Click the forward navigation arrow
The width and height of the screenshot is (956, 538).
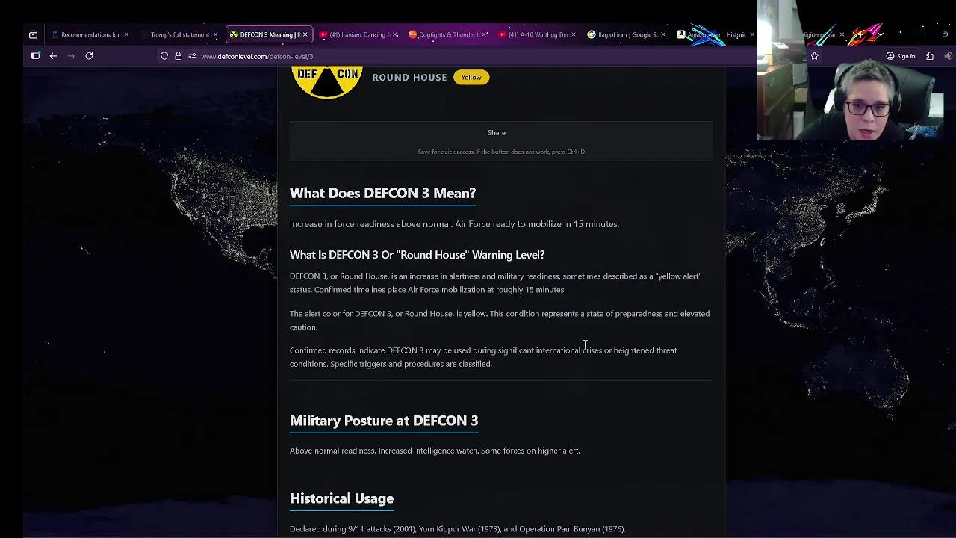pyautogui.click(x=71, y=56)
